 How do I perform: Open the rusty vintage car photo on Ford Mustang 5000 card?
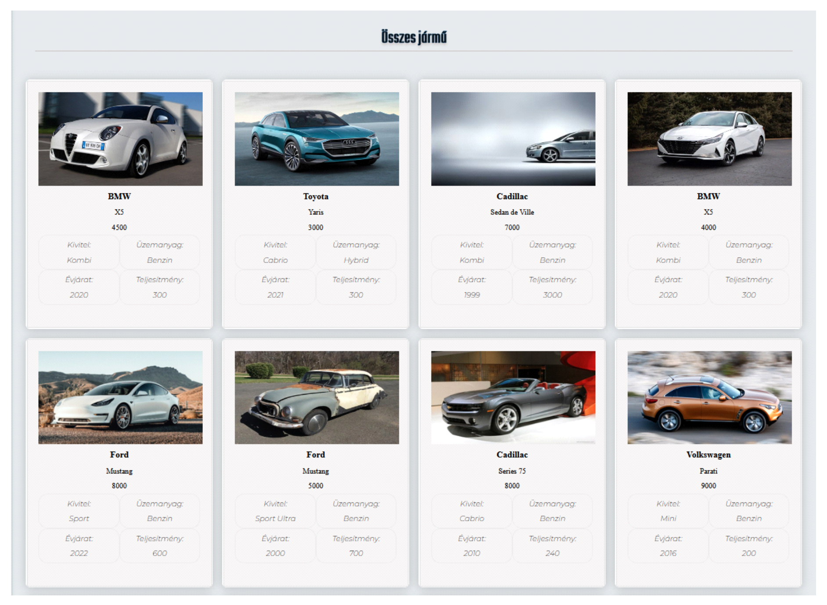click(316, 397)
